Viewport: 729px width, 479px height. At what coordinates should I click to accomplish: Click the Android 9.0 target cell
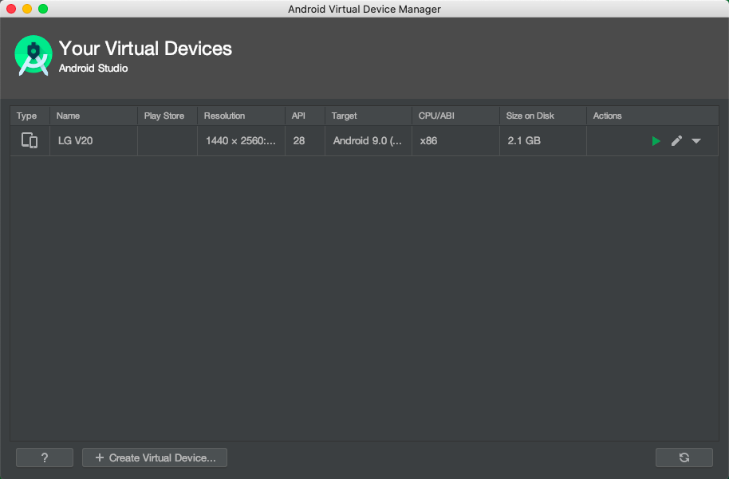(367, 141)
